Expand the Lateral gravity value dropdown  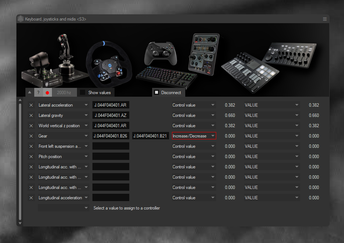click(63, 115)
